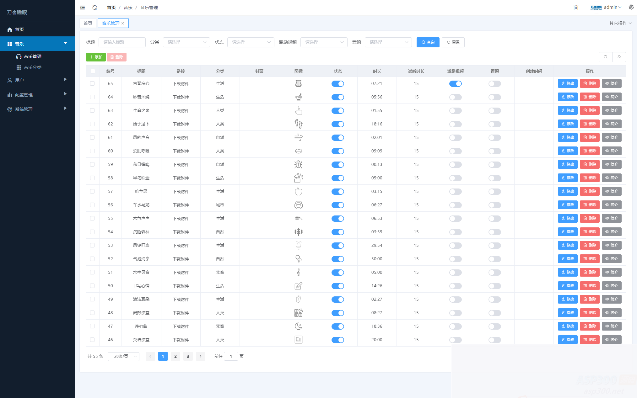637x398 pixels.
Task: Expand 置顶 filter selector
Action: point(387,42)
